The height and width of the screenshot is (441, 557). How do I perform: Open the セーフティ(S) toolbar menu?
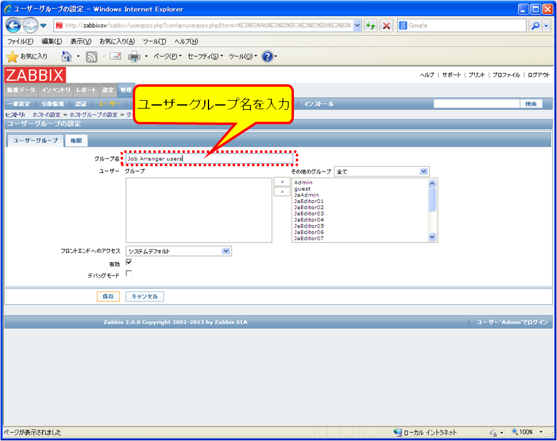coord(205,56)
